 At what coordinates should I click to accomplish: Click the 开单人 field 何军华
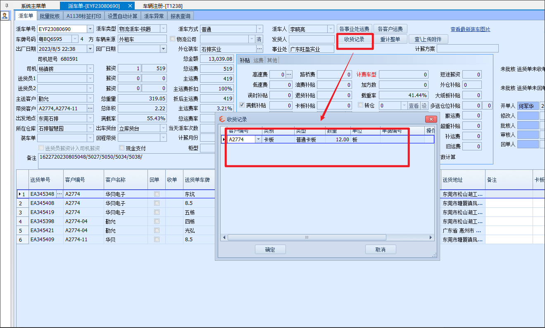tap(528, 106)
